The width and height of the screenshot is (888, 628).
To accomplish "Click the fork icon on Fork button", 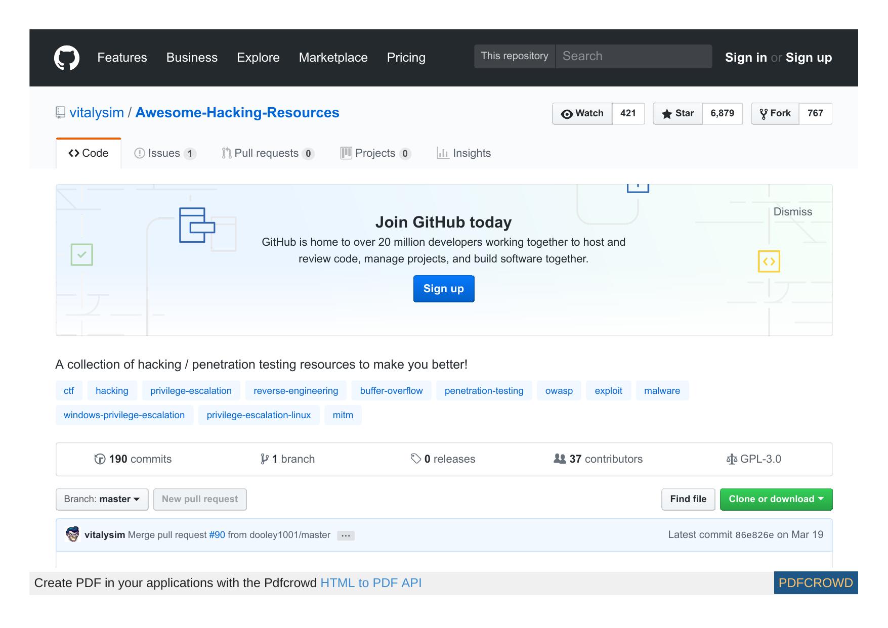I will tap(764, 113).
